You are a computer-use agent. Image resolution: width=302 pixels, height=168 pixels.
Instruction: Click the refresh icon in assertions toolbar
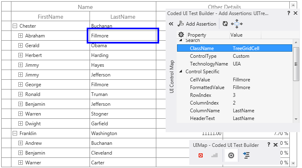(225, 24)
